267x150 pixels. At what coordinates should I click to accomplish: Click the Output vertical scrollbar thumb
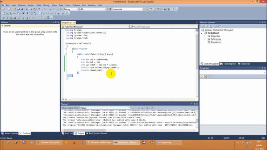tap(197, 120)
